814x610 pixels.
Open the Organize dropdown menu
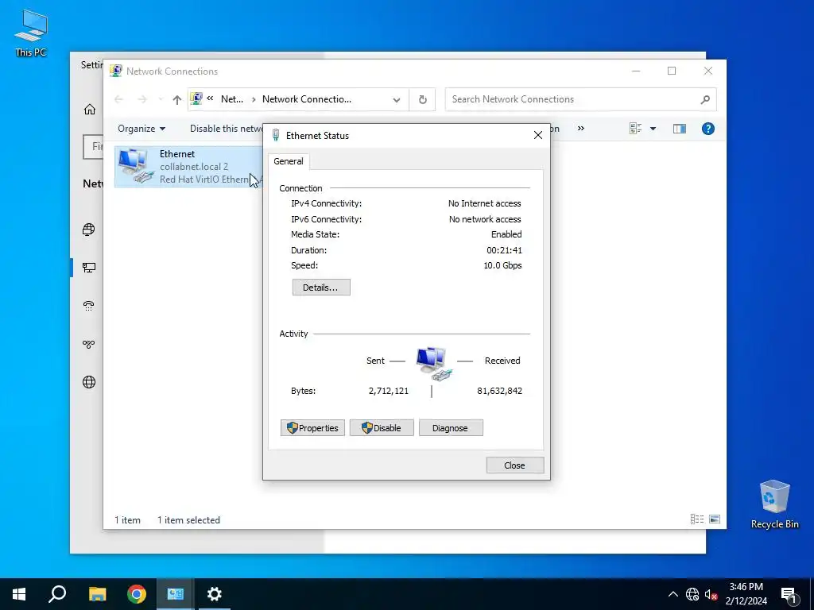(141, 129)
